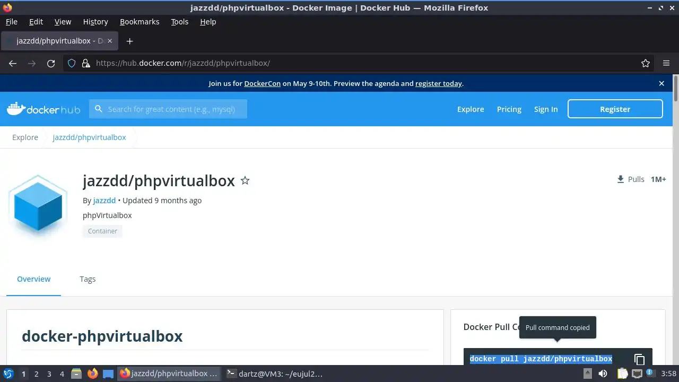Click the Container category chip
Screen dimensions: 679x382
click(102, 231)
